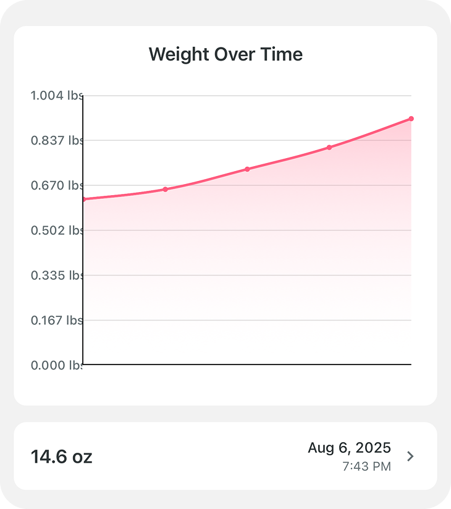Select the 14.6 oz weight entry

(62, 457)
